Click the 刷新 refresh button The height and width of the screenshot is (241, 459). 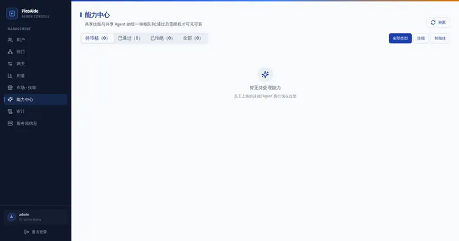click(438, 22)
